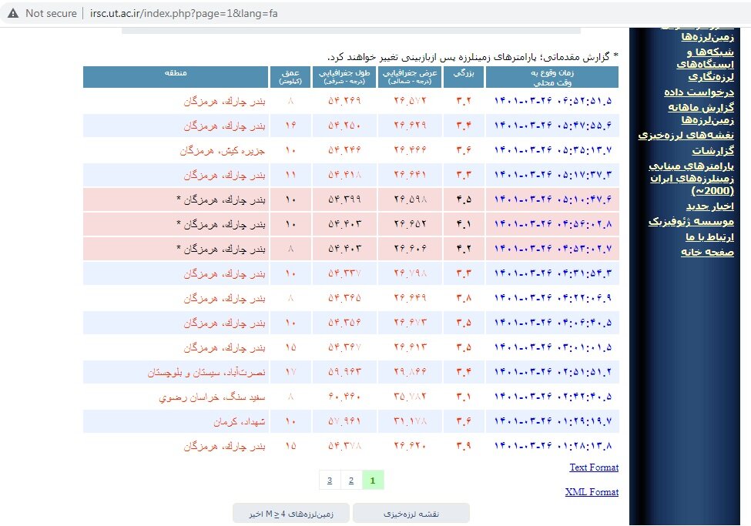Open اخبار جدید in the sidebar
Image resolution: width=751 pixels, height=526 pixels.
pos(709,206)
